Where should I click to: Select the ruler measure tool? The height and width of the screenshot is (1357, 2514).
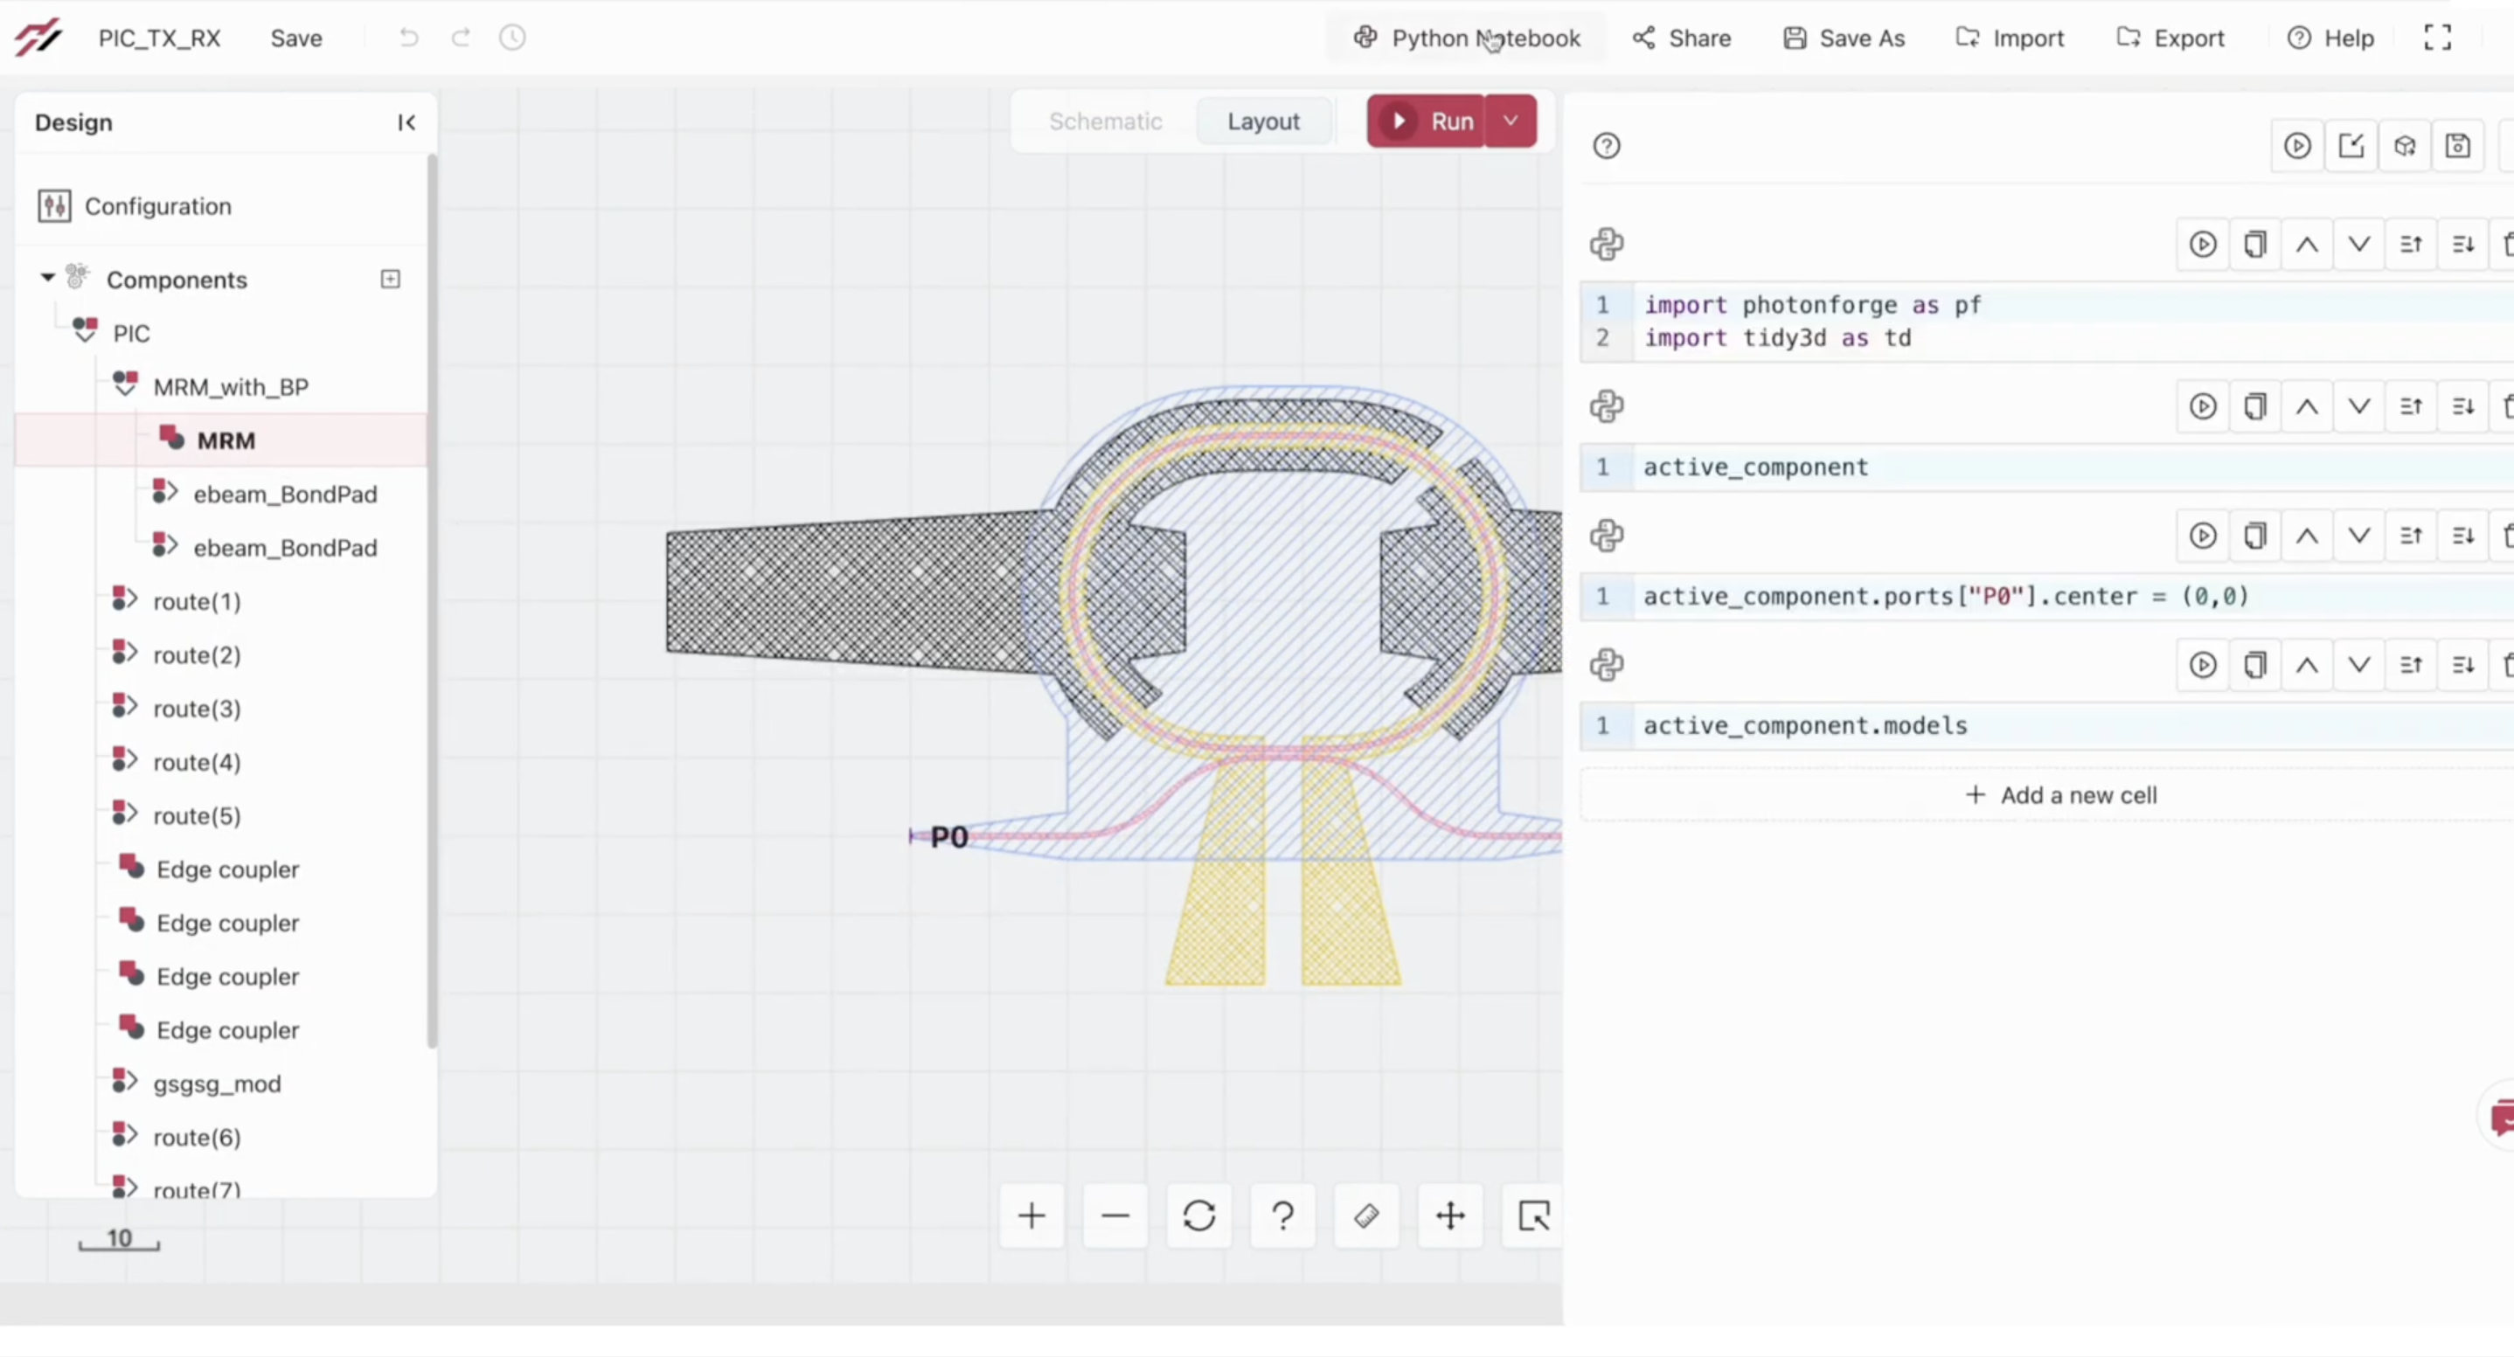pos(1366,1215)
